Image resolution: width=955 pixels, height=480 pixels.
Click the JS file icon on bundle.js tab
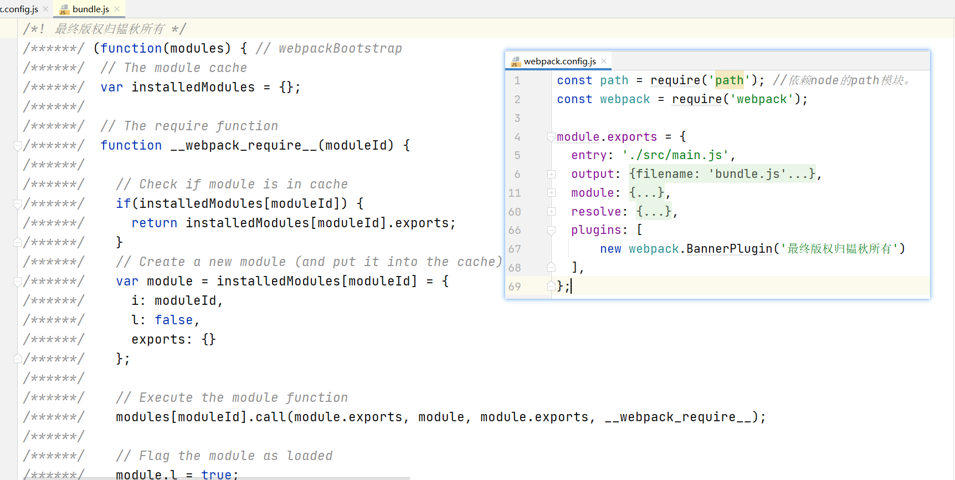(64, 9)
